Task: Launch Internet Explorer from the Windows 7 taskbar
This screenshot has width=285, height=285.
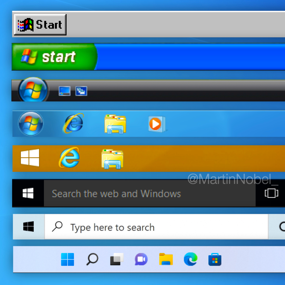Action: 73,123
